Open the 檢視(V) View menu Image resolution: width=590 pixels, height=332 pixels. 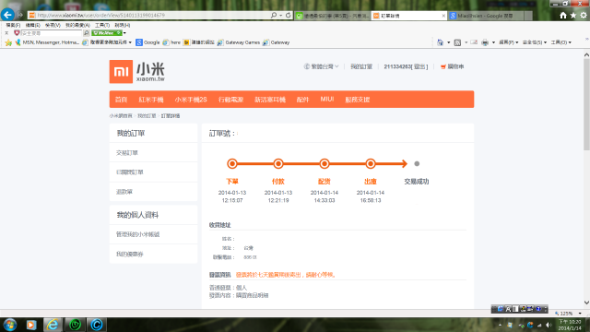coord(53,25)
